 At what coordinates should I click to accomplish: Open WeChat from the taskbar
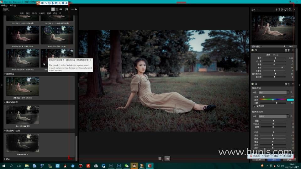tap(126, 166)
